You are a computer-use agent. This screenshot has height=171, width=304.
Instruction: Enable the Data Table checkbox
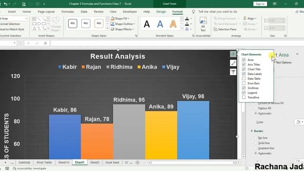pyautogui.click(x=244, y=78)
